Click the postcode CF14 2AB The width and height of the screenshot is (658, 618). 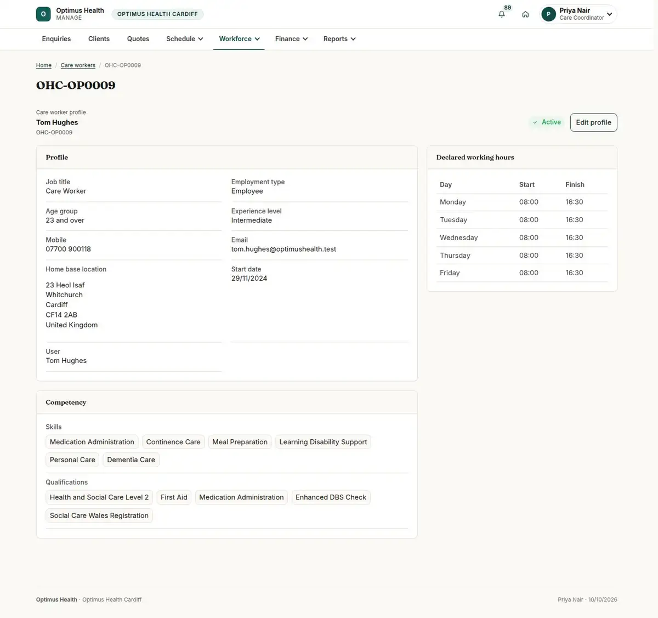(61, 315)
